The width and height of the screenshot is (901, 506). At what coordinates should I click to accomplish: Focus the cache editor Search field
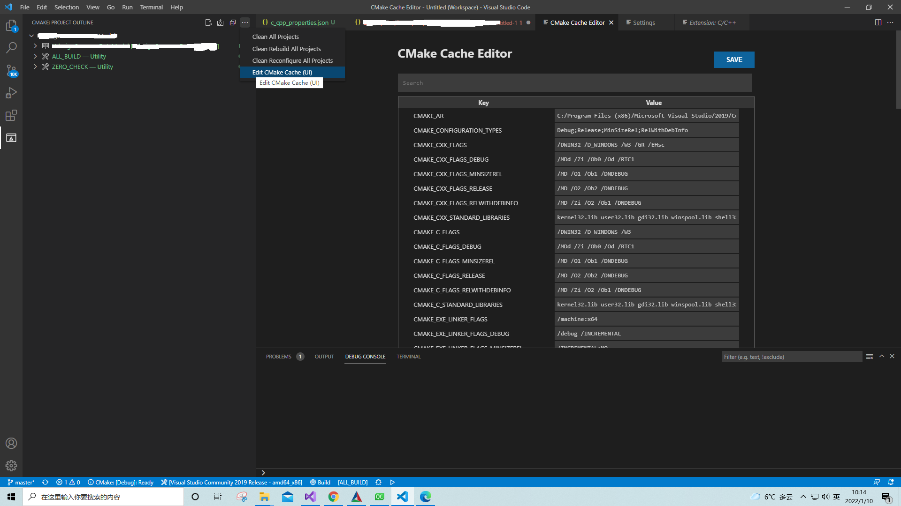(x=575, y=83)
